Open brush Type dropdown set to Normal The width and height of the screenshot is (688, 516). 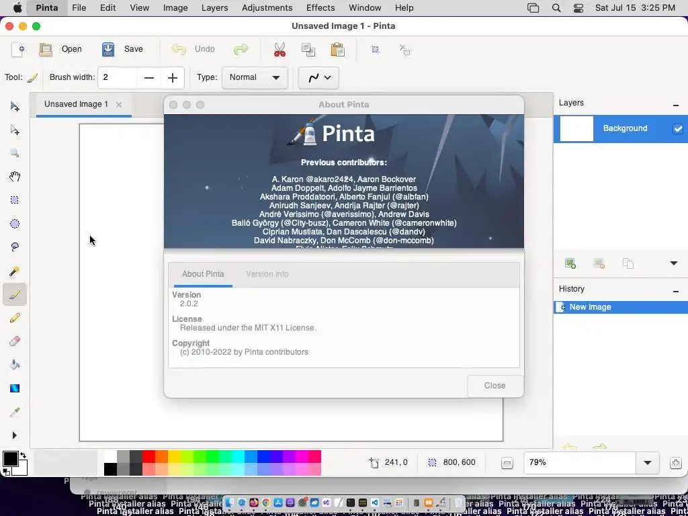[x=255, y=78]
